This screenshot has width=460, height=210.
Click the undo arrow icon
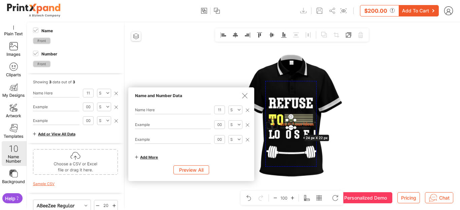(249, 198)
